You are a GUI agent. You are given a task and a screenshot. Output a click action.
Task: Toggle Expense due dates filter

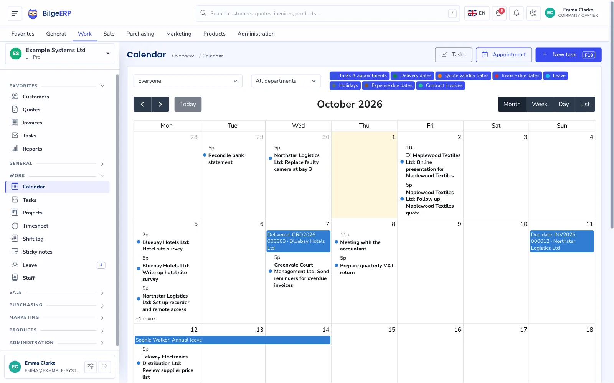pyautogui.click(x=388, y=85)
